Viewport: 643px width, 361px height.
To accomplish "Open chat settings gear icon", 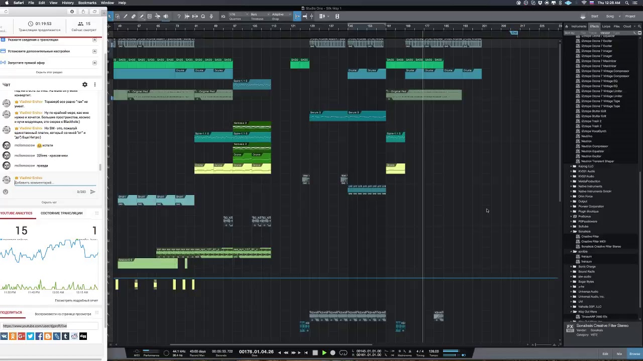I will pos(85,85).
